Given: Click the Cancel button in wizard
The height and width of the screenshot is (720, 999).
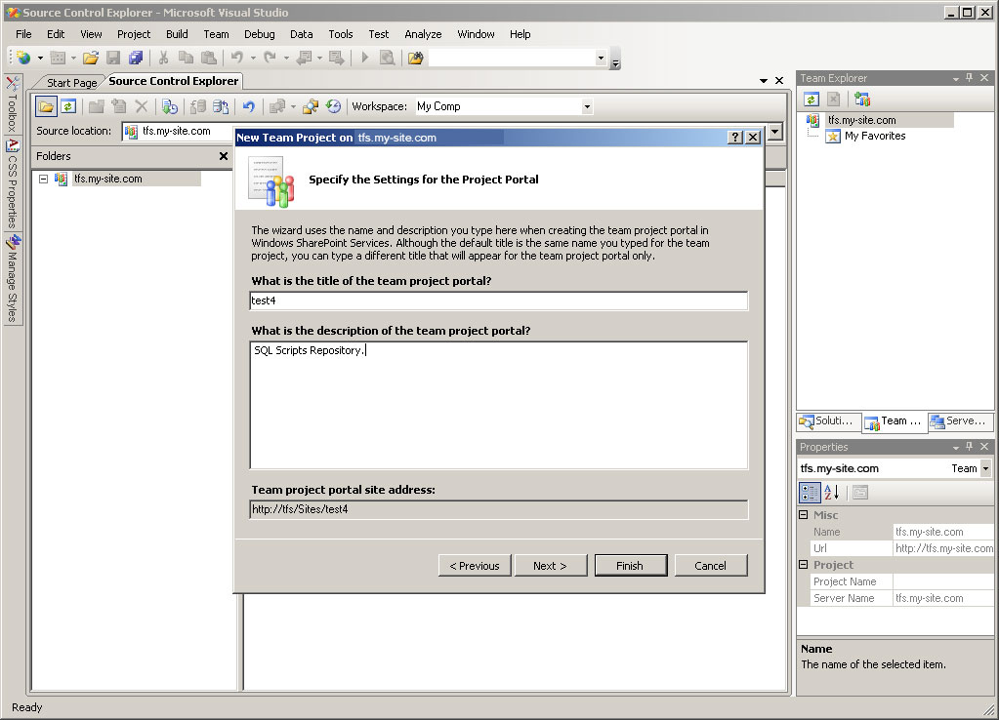Looking at the screenshot, I should 710,565.
